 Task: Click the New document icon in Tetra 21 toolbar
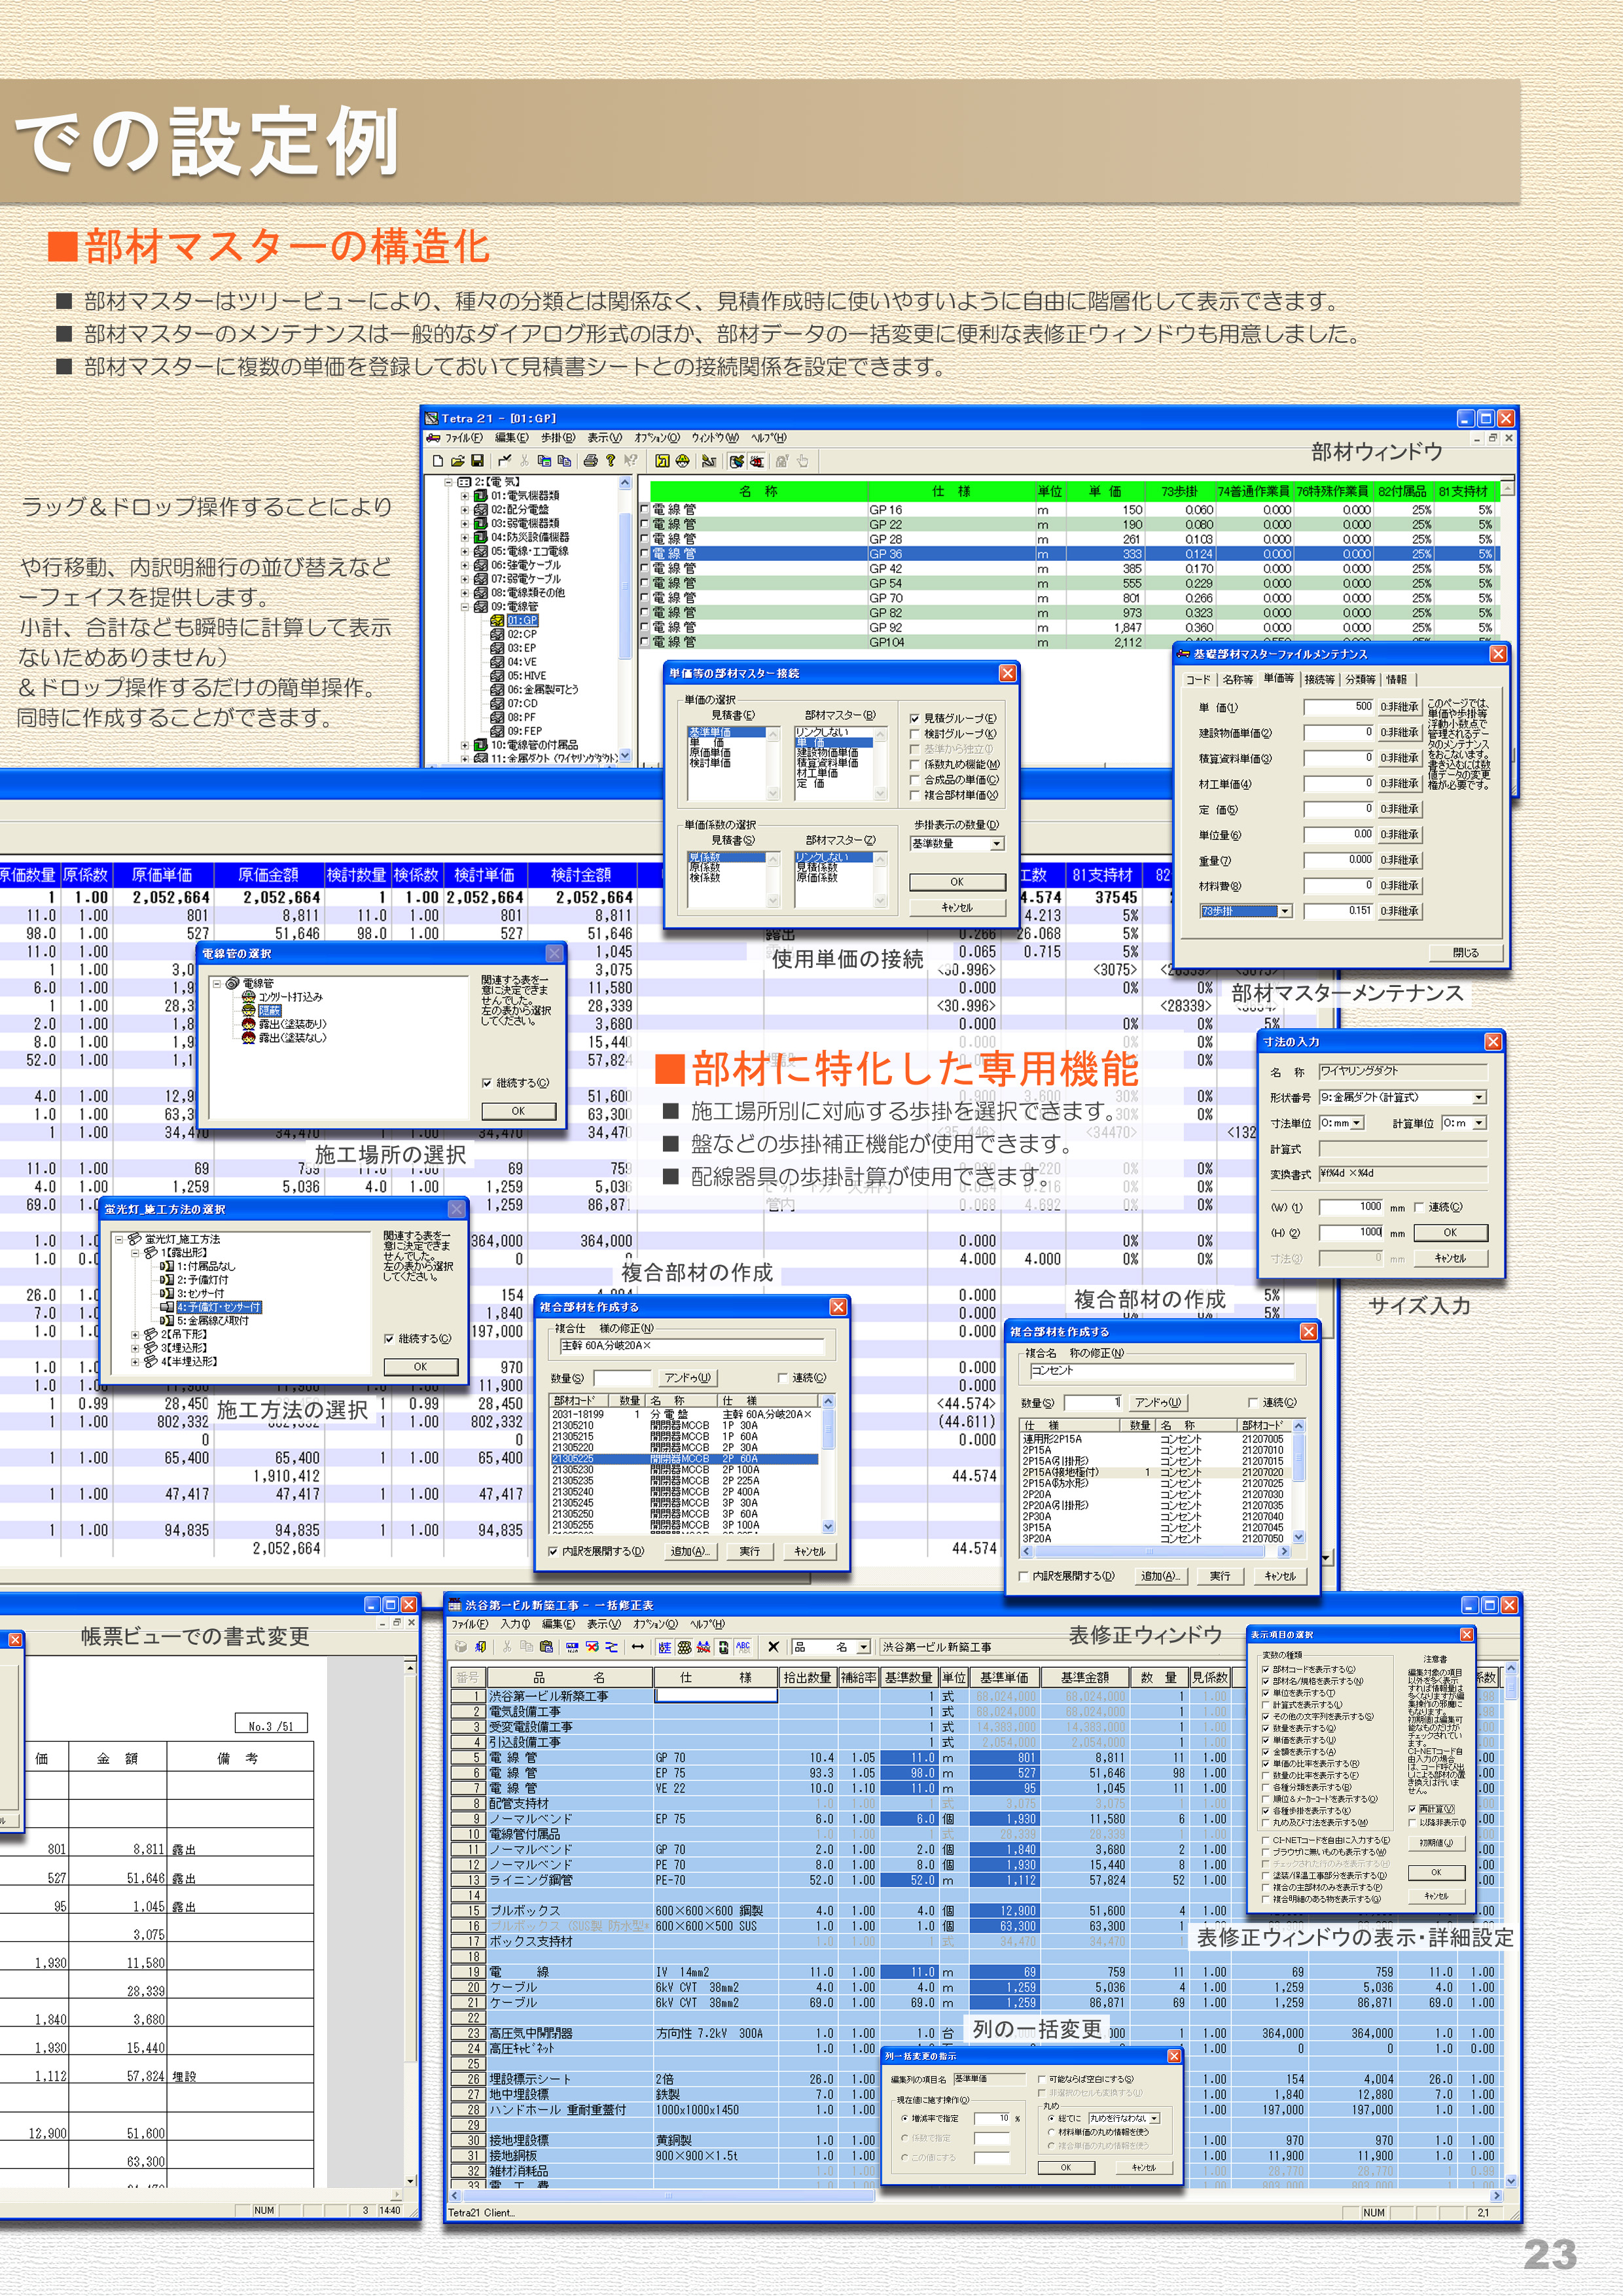pos(439,461)
